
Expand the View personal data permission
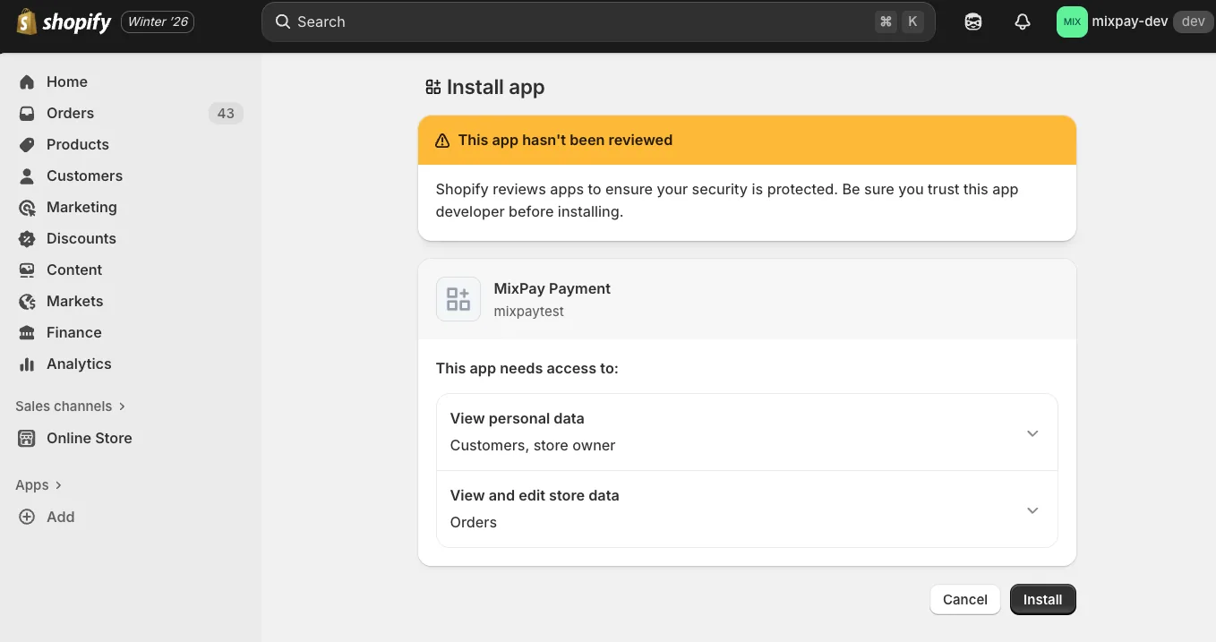(747, 432)
